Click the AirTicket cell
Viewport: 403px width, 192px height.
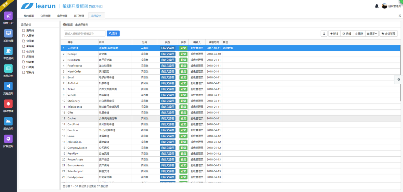pyautogui.click(x=82, y=83)
